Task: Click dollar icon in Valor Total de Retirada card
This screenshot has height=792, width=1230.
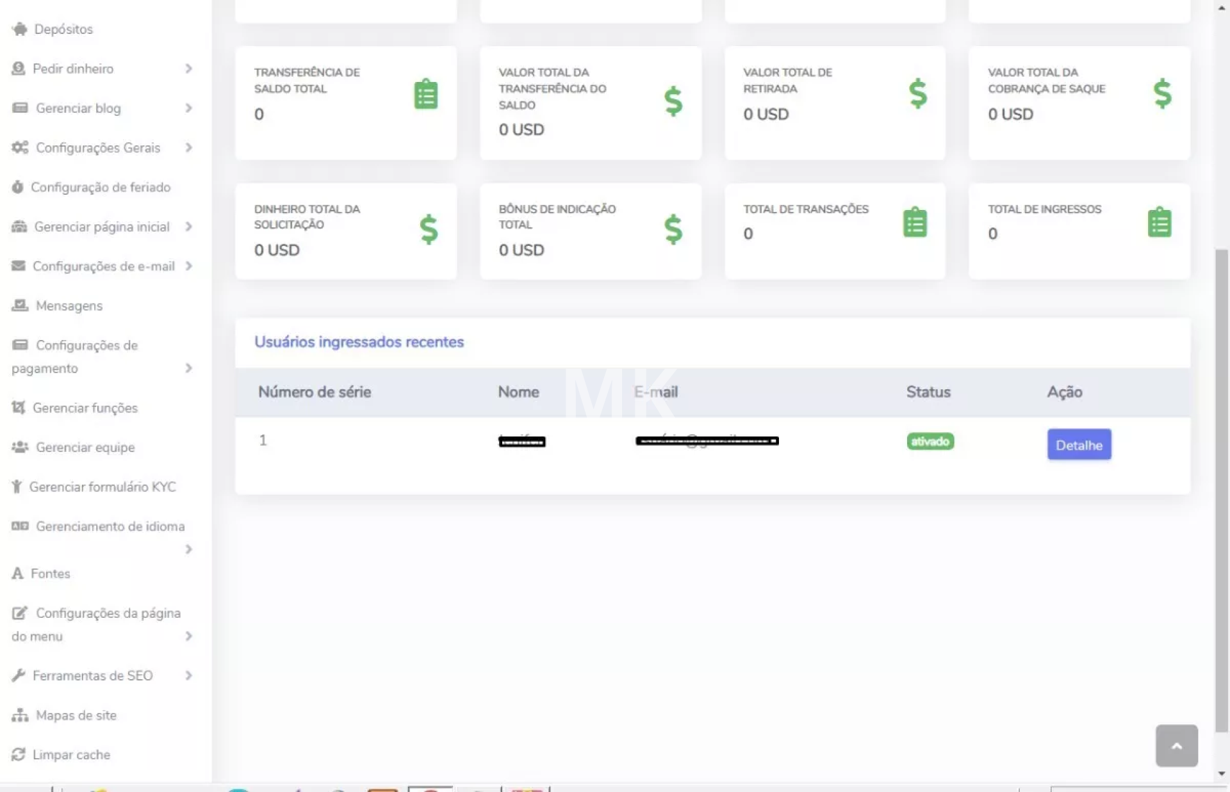Action: (917, 93)
